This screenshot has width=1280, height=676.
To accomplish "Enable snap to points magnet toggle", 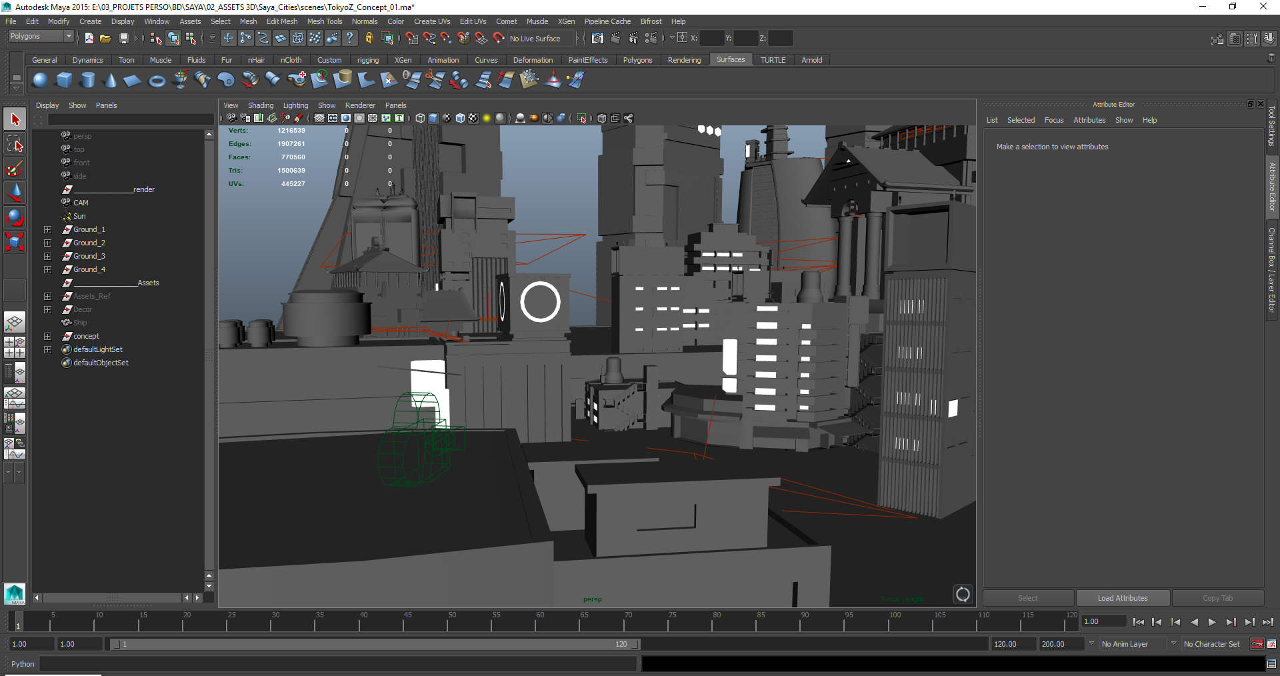I will [x=446, y=38].
